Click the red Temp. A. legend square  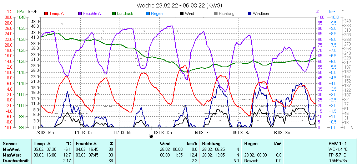pyautogui.click(x=46, y=14)
